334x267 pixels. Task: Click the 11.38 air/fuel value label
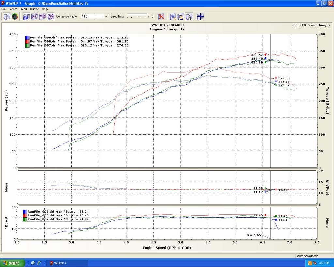258,189
